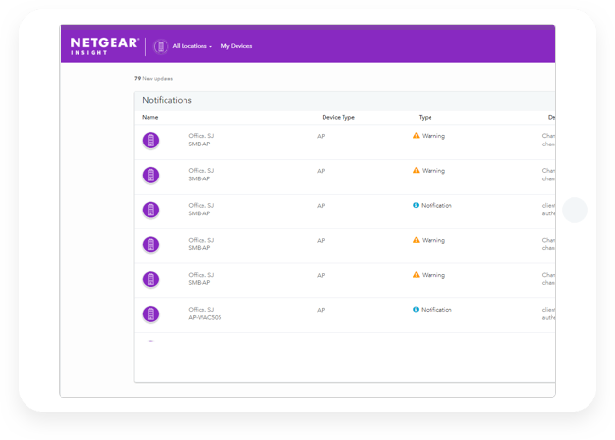Click the info icon in the third row
Viewport: 615px width, 440px height.
click(x=416, y=205)
